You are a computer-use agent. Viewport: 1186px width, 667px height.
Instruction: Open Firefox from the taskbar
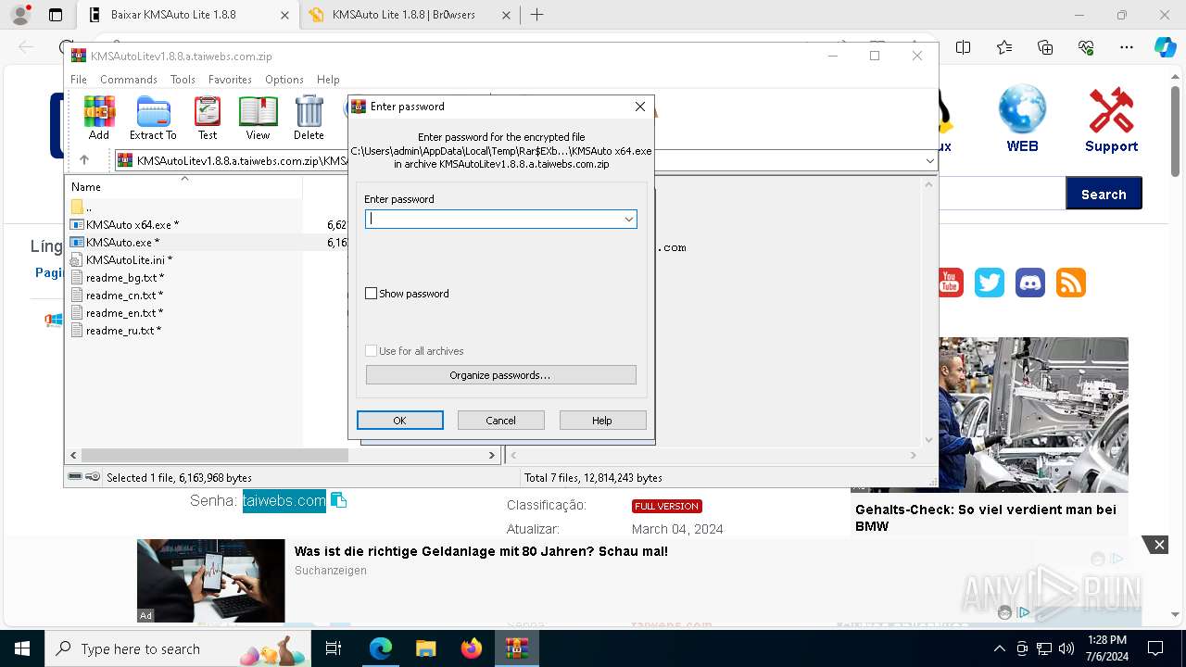[x=471, y=648]
